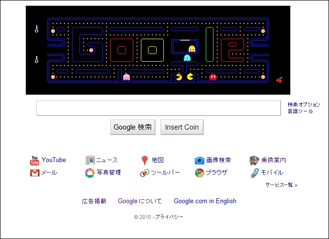
Task: Click the red ghost in the doodle
Action: tap(213, 77)
